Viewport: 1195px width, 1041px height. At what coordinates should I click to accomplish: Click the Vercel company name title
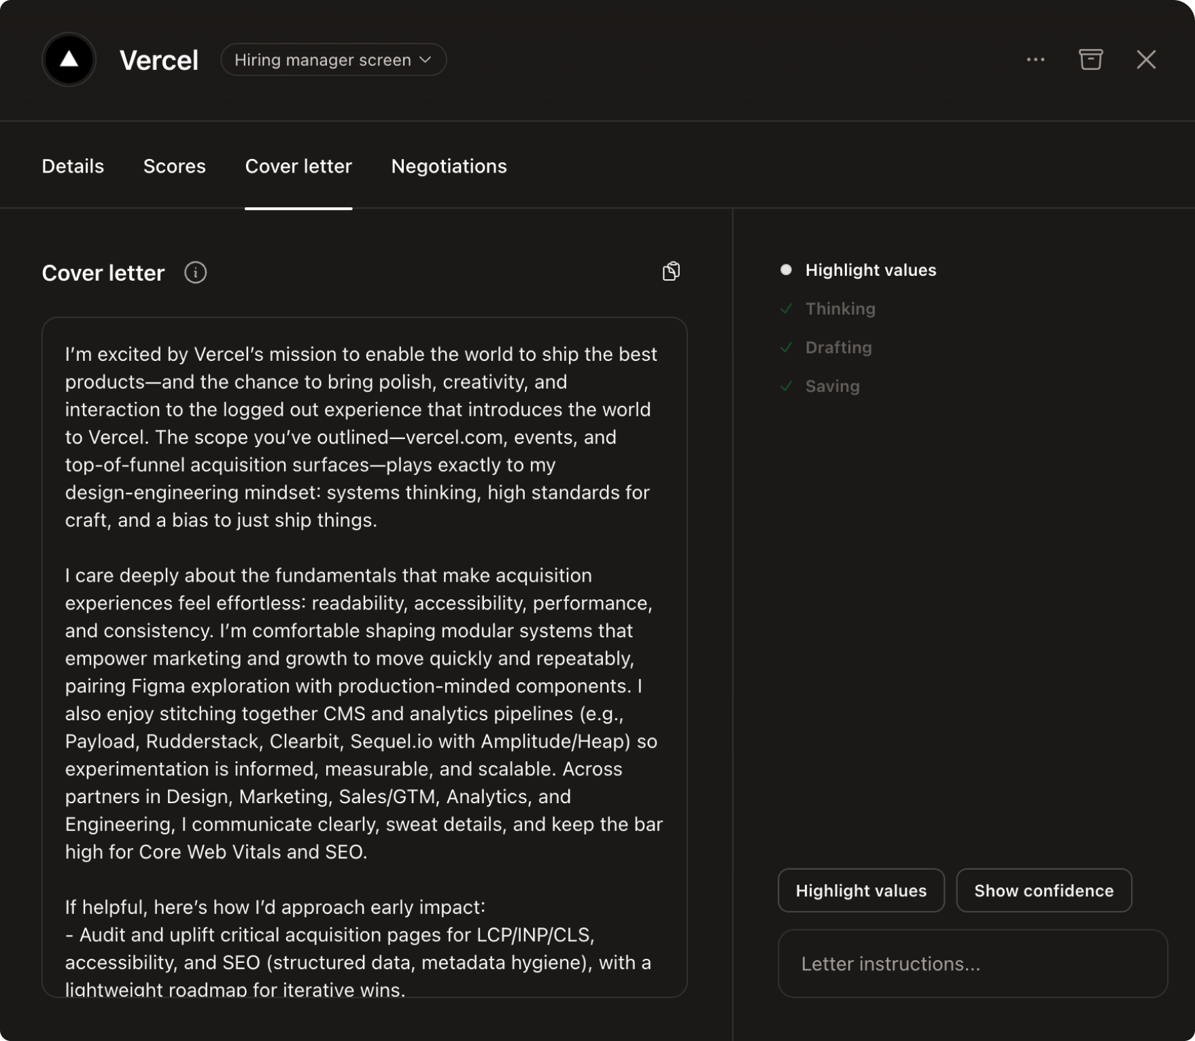coord(159,60)
